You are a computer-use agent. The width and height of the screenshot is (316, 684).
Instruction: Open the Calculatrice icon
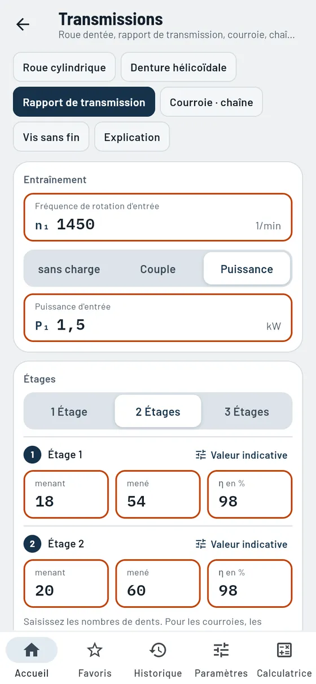pos(284,650)
